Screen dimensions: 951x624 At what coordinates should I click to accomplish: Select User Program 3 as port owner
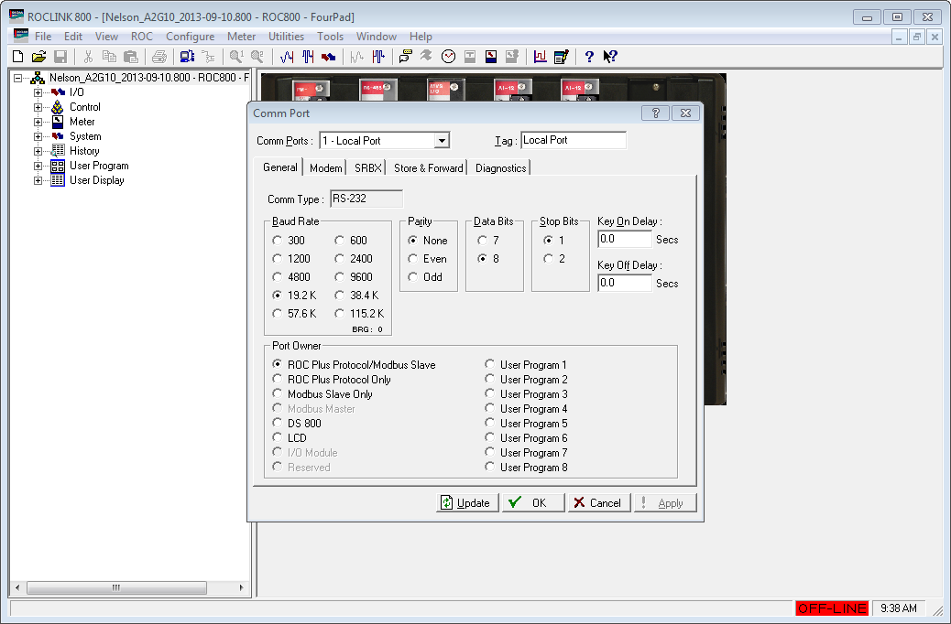(489, 393)
